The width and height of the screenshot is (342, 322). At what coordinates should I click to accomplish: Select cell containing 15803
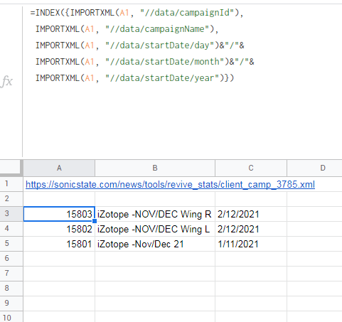point(59,214)
